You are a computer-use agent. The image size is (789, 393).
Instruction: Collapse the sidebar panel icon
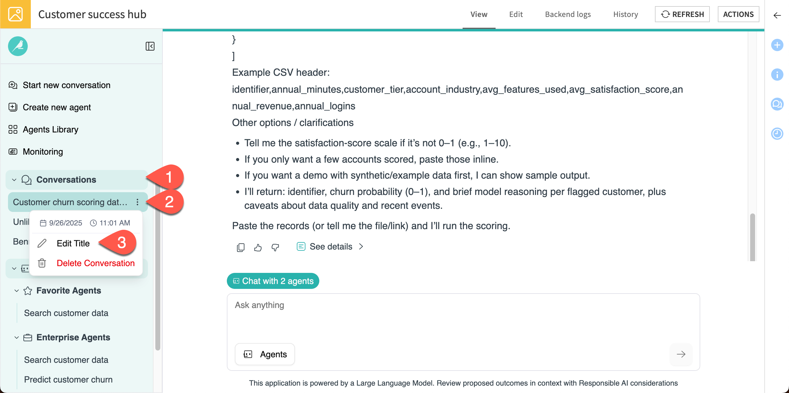click(150, 46)
